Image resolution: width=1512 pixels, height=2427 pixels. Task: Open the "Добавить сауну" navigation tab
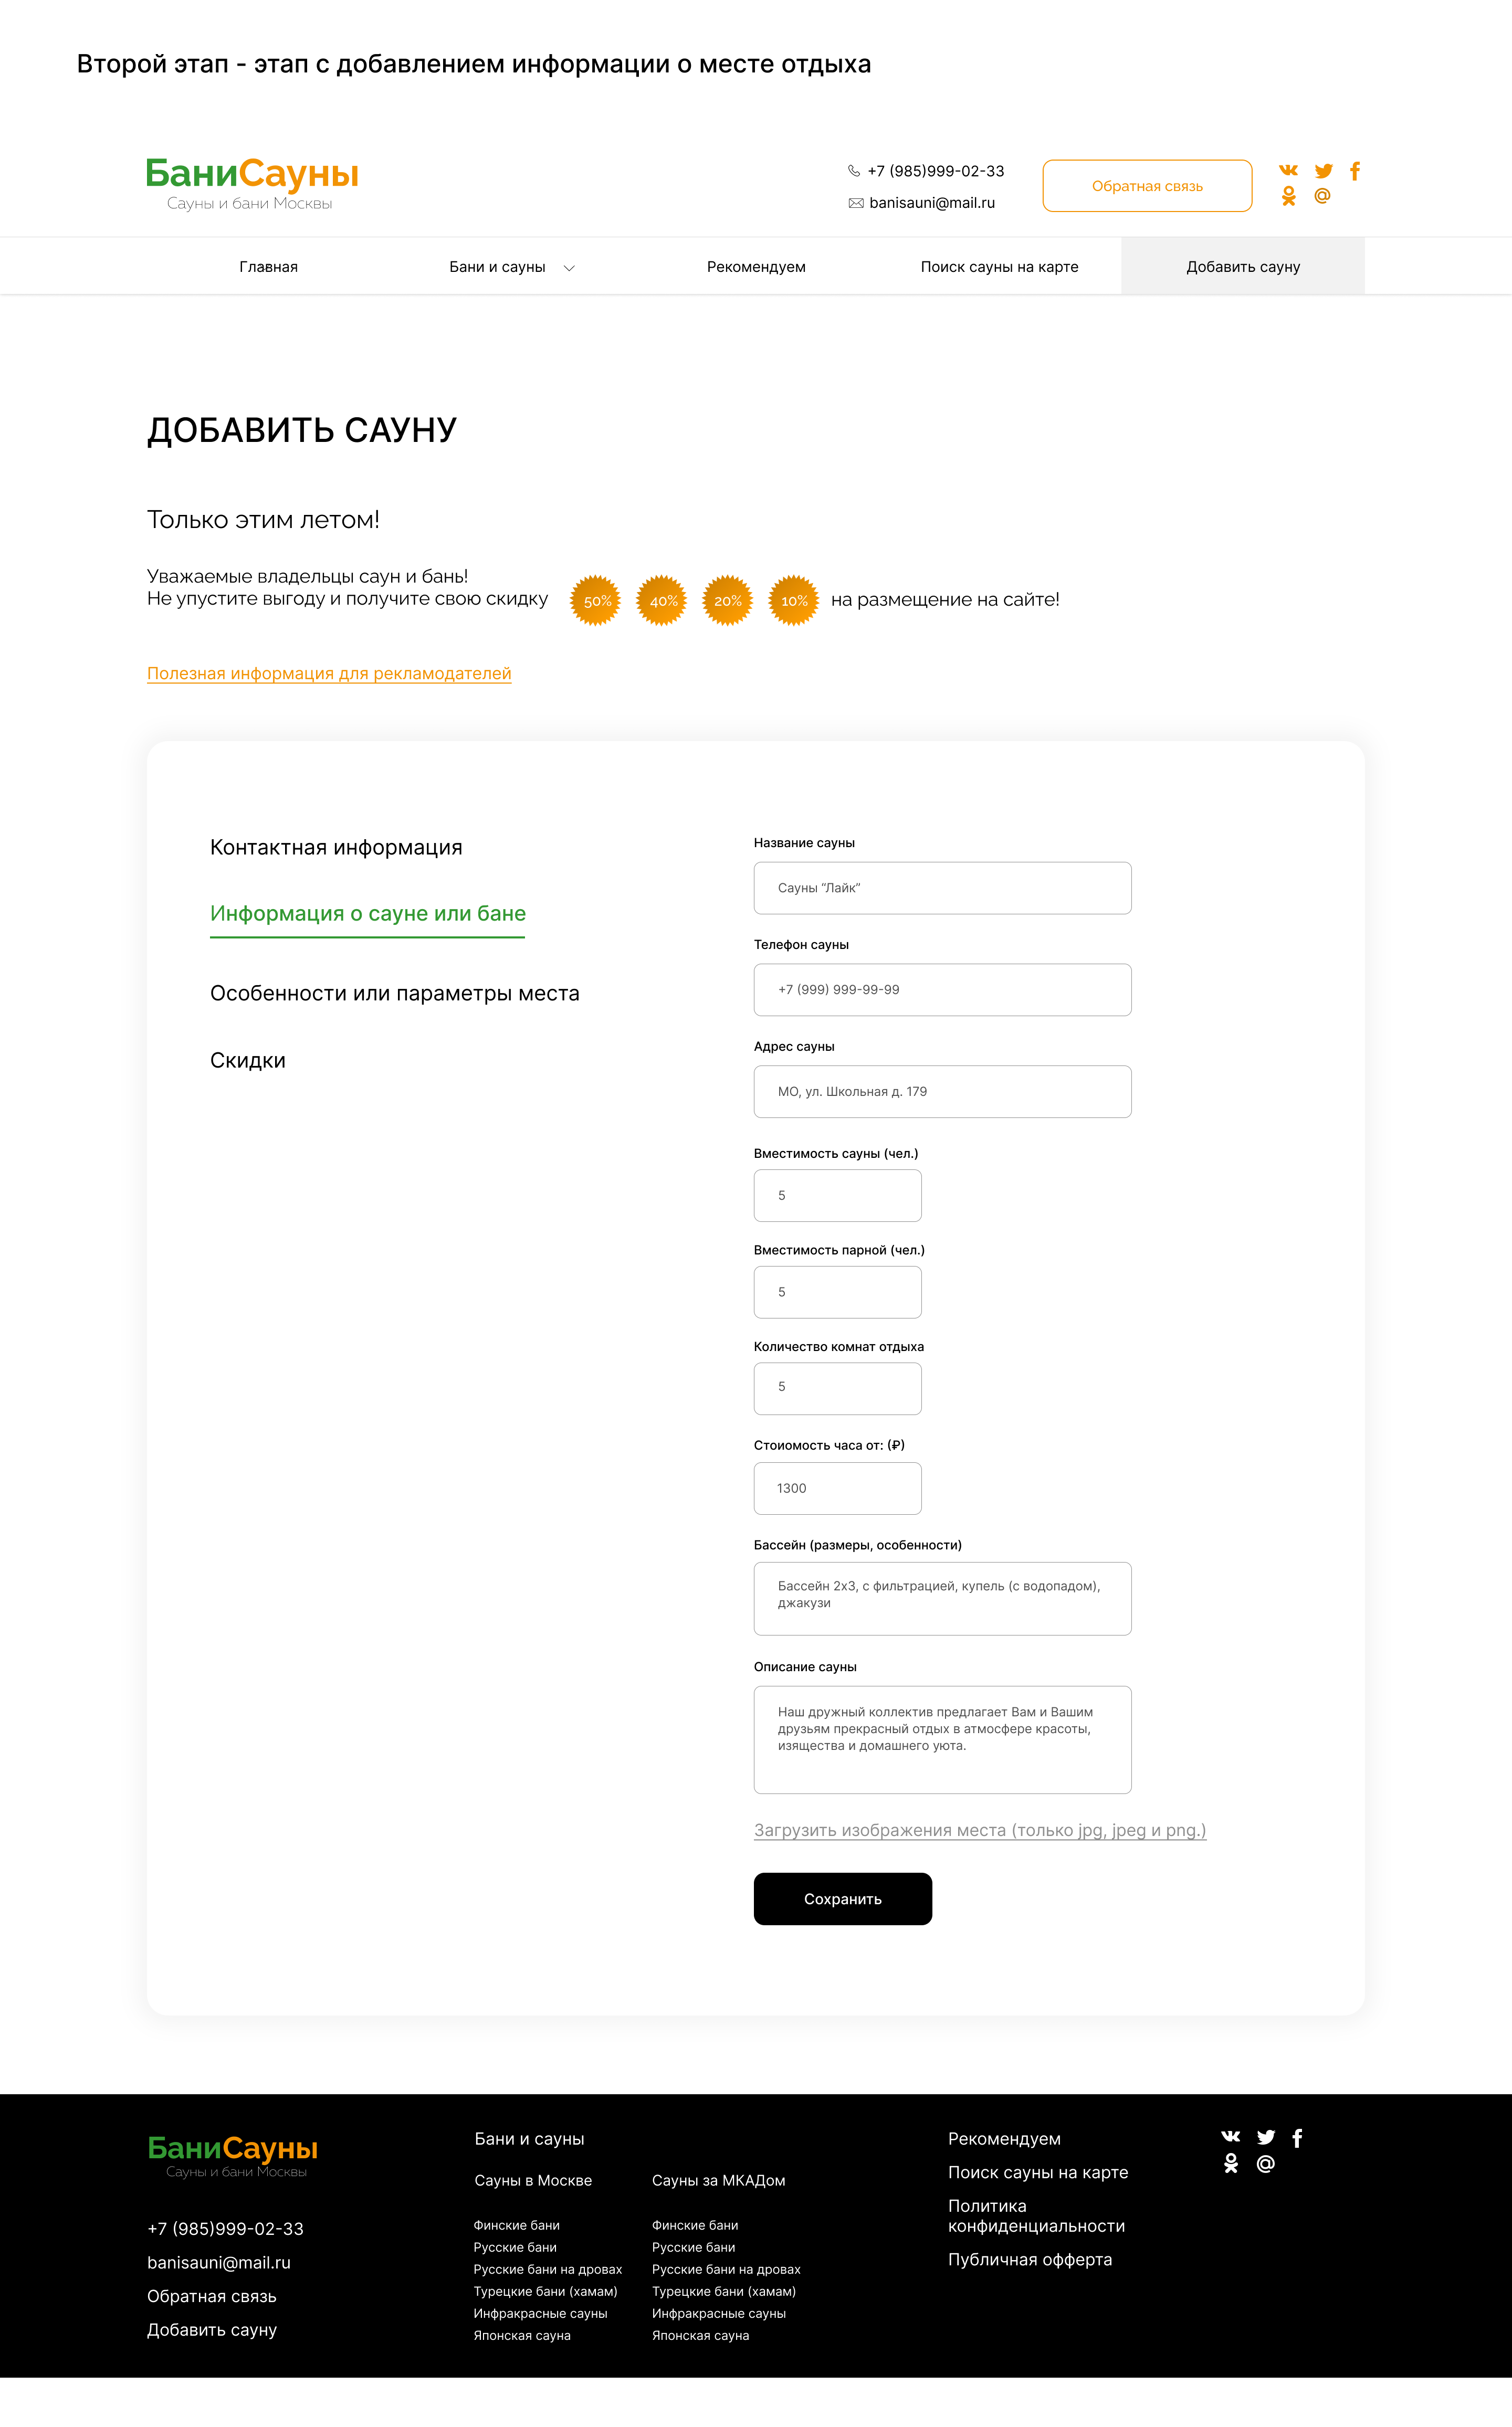(x=1242, y=267)
